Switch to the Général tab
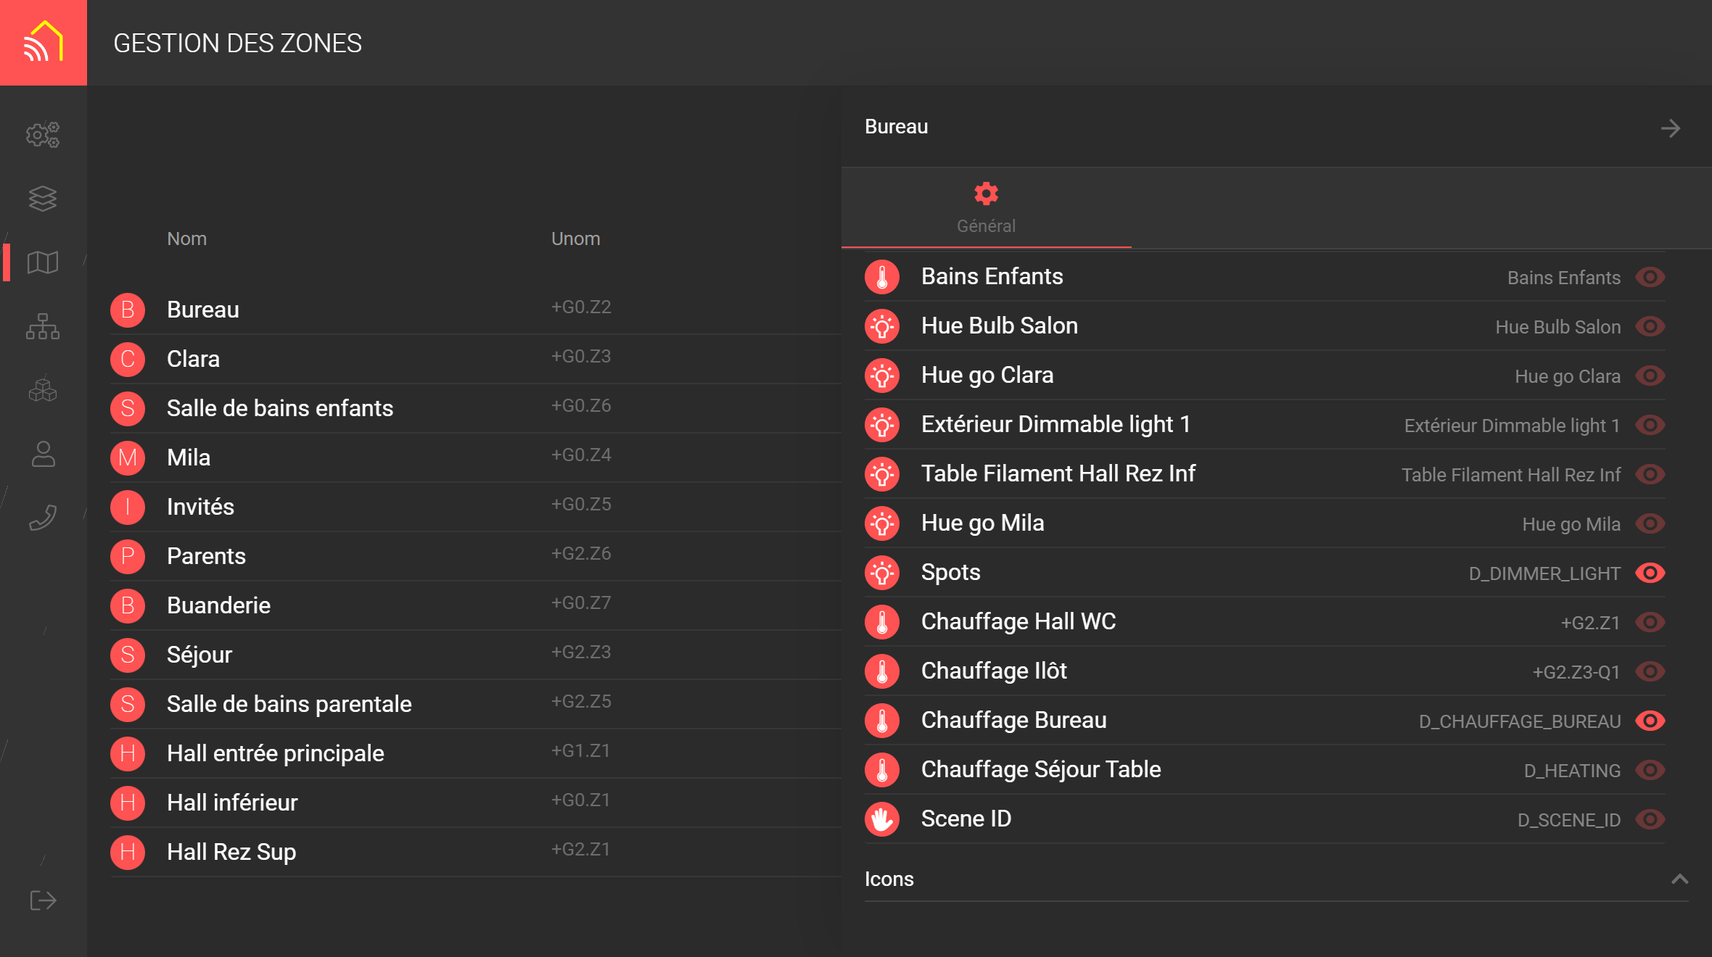1712x957 pixels. coord(986,208)
